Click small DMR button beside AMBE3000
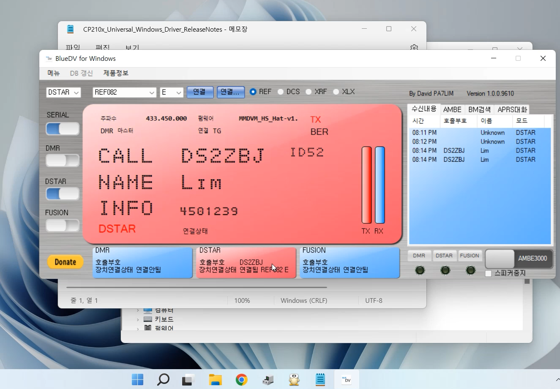This screenshot has width=560, height=389. [419, 256]
